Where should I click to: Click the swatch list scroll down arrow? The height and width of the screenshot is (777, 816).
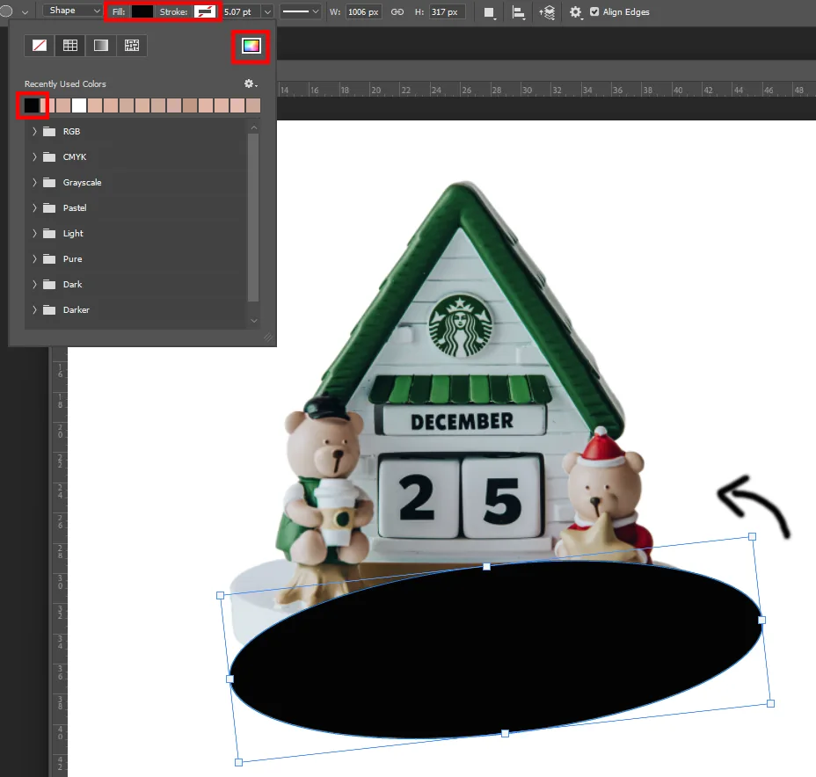click(254, 321)
